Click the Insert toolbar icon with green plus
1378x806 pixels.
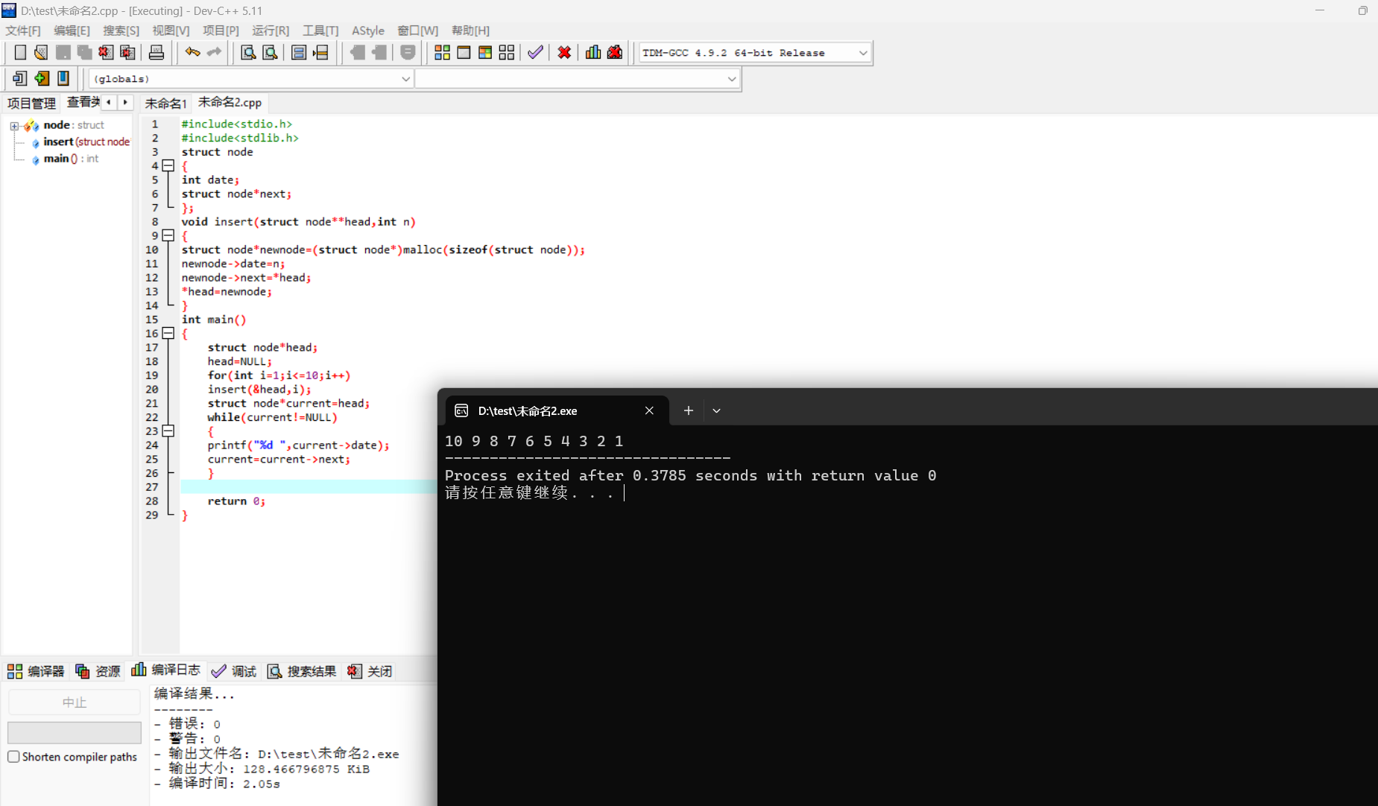(x=42, y=78)
